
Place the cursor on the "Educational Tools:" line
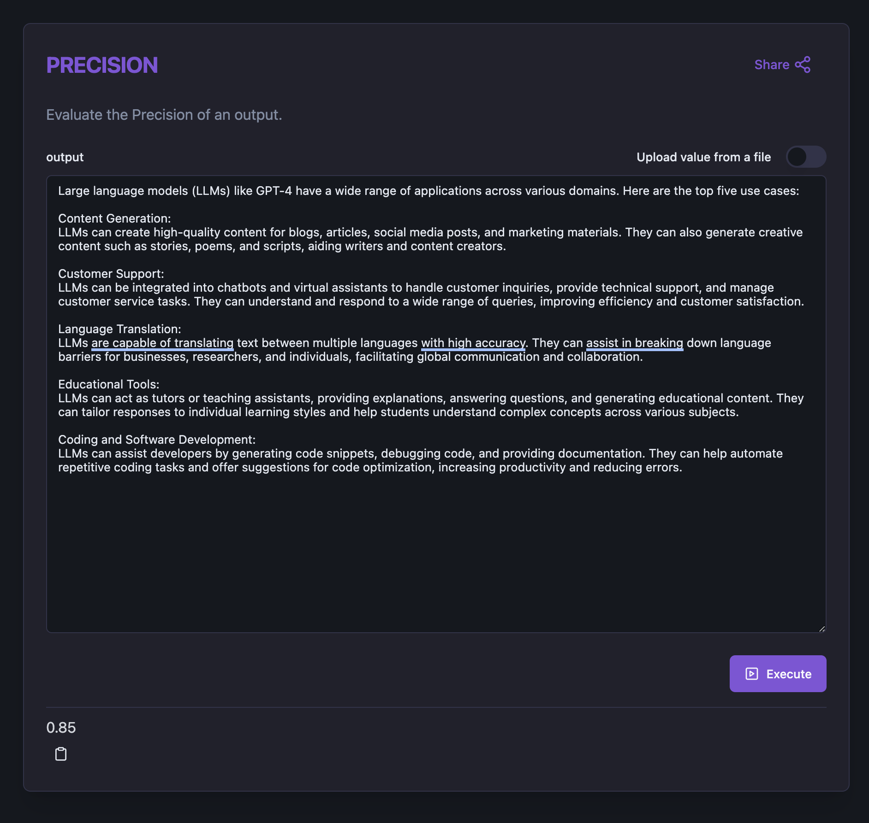click(109, 384)
